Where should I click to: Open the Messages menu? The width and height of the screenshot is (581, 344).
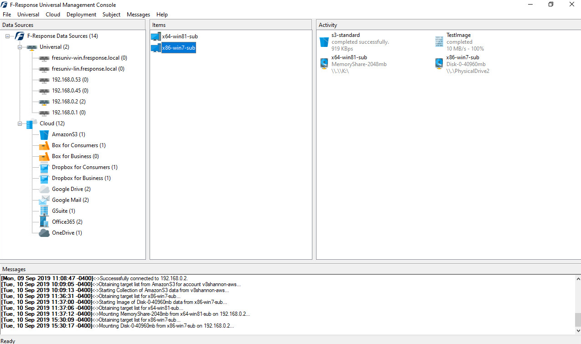[x=138, y=15]
